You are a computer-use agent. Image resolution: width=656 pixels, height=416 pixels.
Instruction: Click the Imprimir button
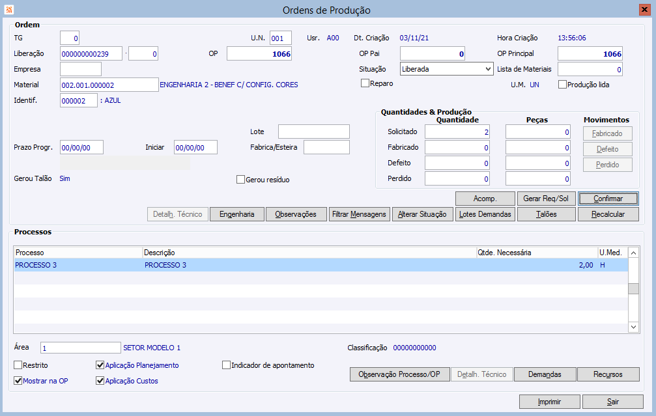click(549, 402)
